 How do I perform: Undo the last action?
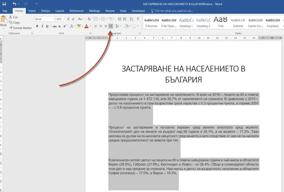click(15, 4)
